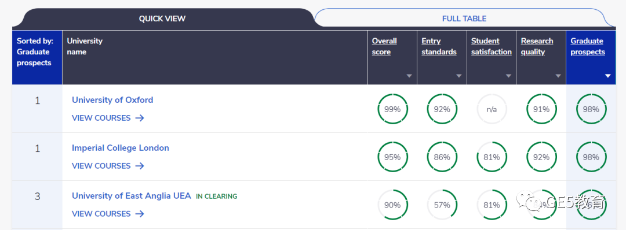The width and height of the screenshot is (626, 230).
Task: Click the In Clearing label
Action: pos(216,196)
